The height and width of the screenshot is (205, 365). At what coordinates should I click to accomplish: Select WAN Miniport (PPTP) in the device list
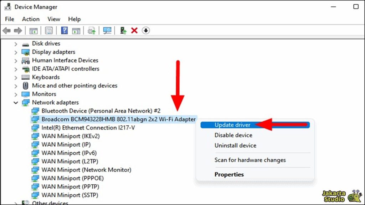(70, 186)
